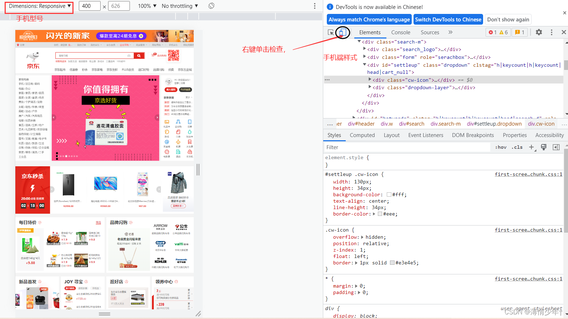The height and width of the screenshot is (319, 568).
Task: Open first-scree…chunk.css:1 link for #settleup rule
Action: click(528, 174)
